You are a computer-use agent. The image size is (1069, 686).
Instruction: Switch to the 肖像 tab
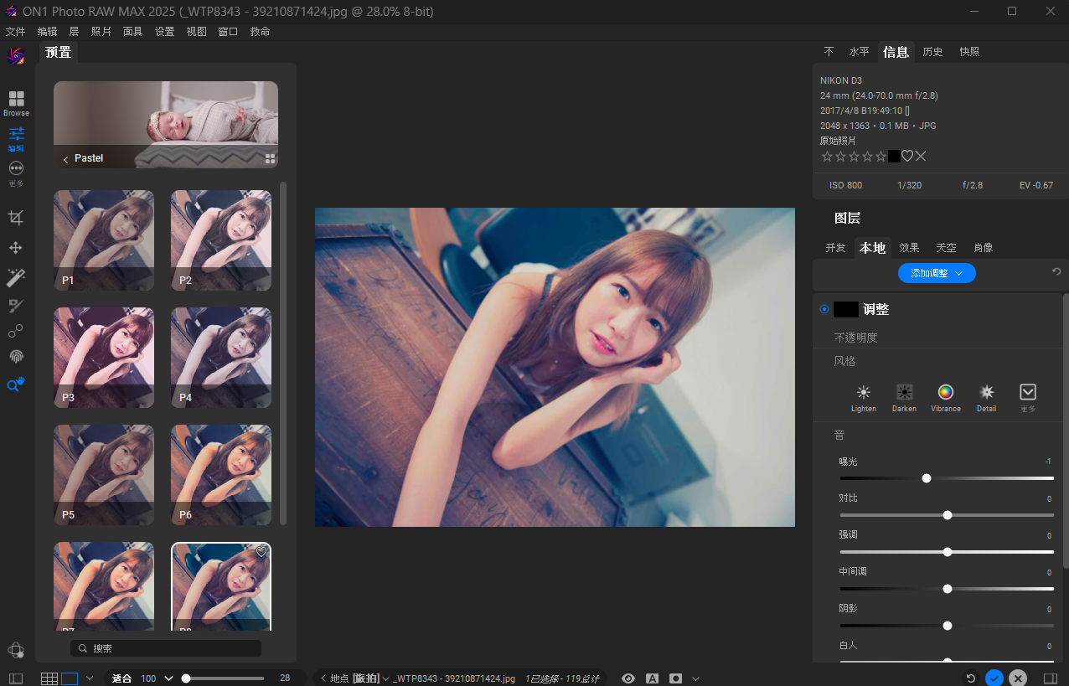pos(983,248)
